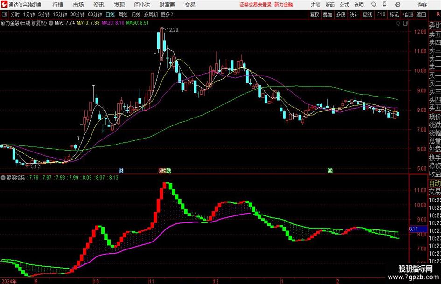This screenshot has width=441, height=284.
Task: Open the 资讯 menu
Action: pyautogui.click(x=99, y=5)
